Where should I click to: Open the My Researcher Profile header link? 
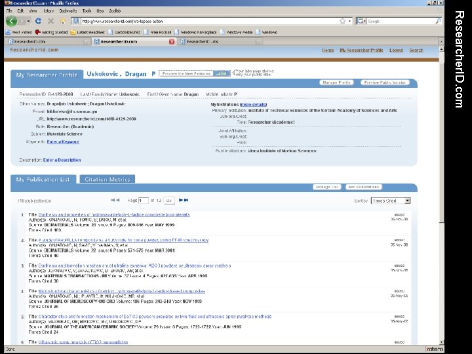coord(361,50)
